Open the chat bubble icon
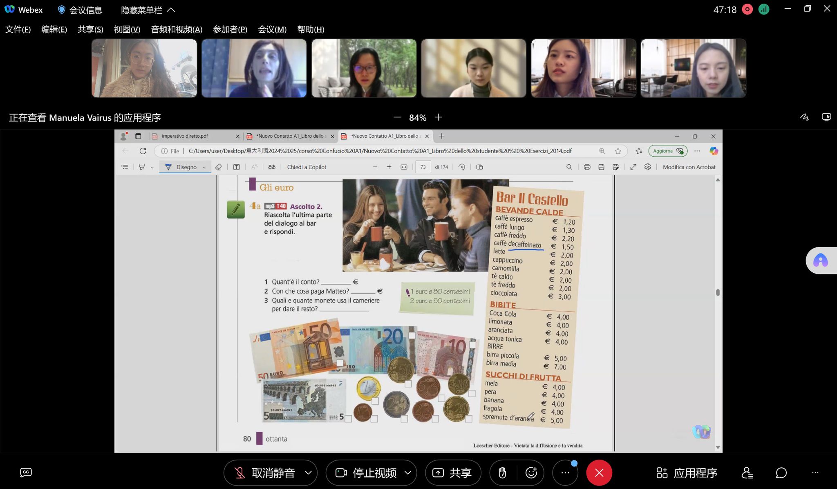This screenshot has height=489, width=837. pyautogui.click(x=781, y=473)
